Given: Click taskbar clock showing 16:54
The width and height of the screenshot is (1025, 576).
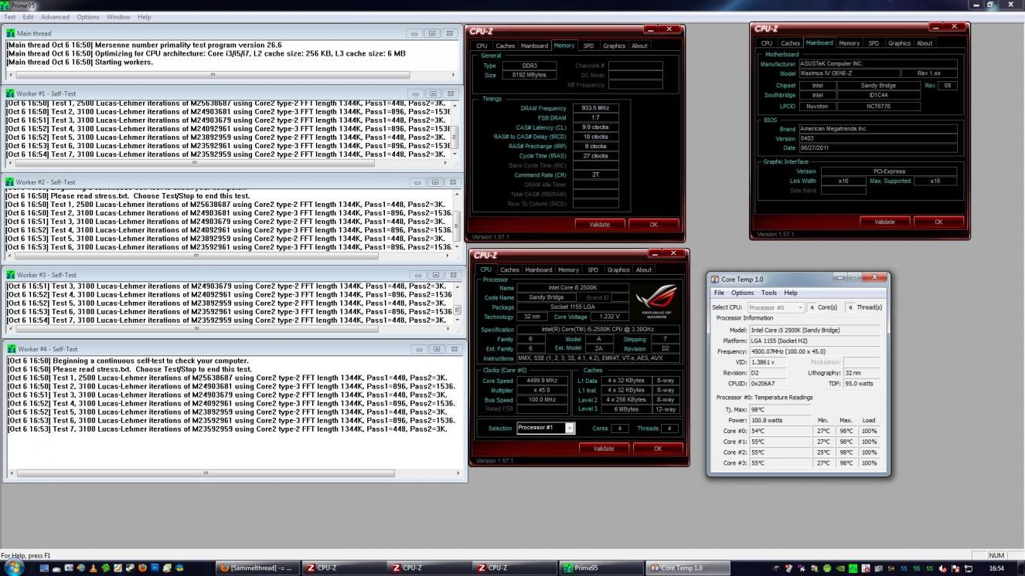Looking at the screenshot, I should click(x=996, y=568).
